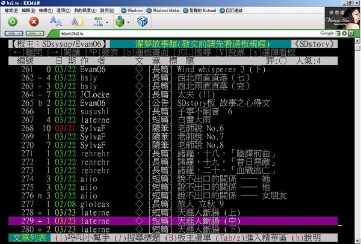Select post 261 Wind whisperer 3 (下)
The width and height of the screenshot is (361, 244).
173,70
